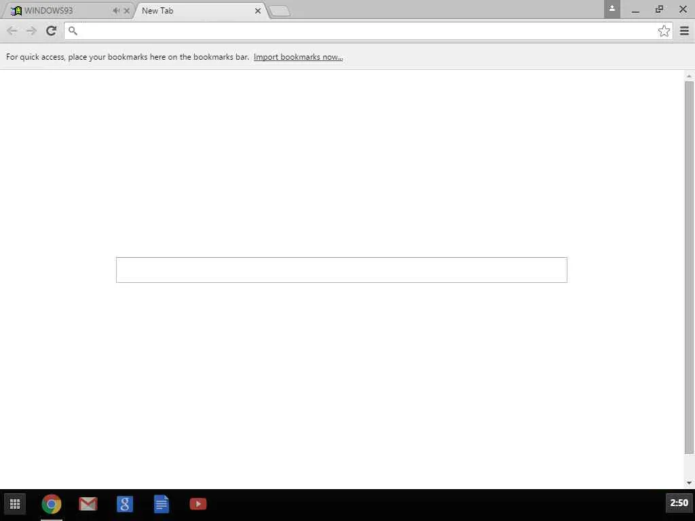Open the Chrome hamburger menu
This screenshot has height=521, width=695.
click(684, 31)
